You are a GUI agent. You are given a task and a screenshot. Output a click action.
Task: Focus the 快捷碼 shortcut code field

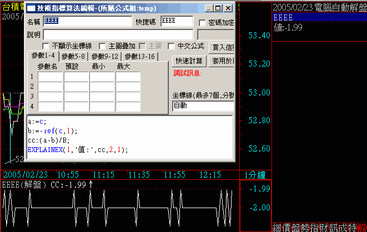pos(176,21)
